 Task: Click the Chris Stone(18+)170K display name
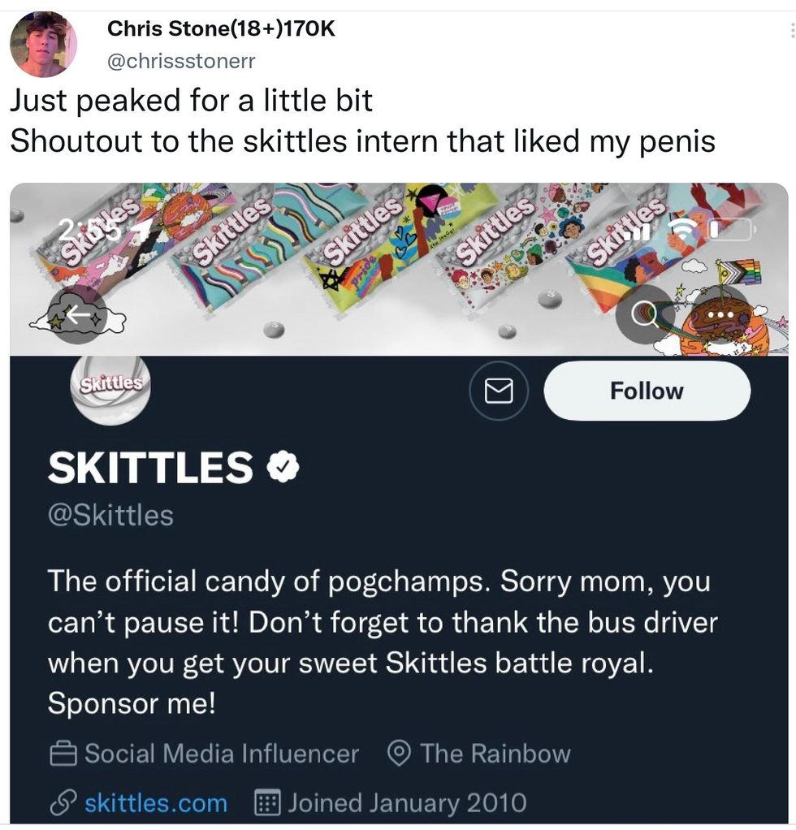point(221,29)
